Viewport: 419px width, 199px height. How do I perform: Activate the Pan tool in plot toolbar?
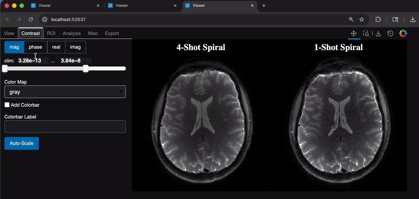click(354, 33)
